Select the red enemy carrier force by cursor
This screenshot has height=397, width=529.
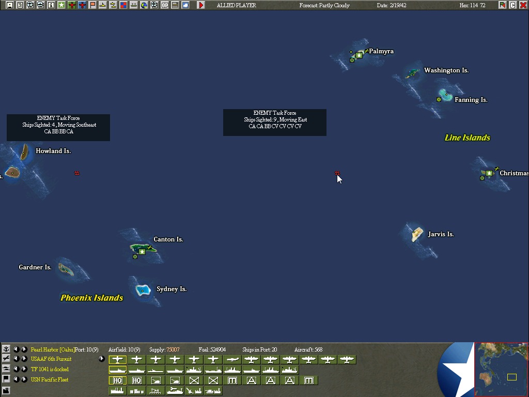337,173
